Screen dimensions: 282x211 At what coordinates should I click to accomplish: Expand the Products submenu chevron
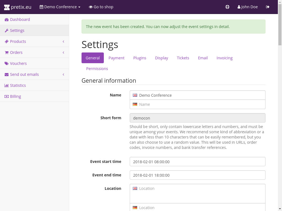[63, 41]
